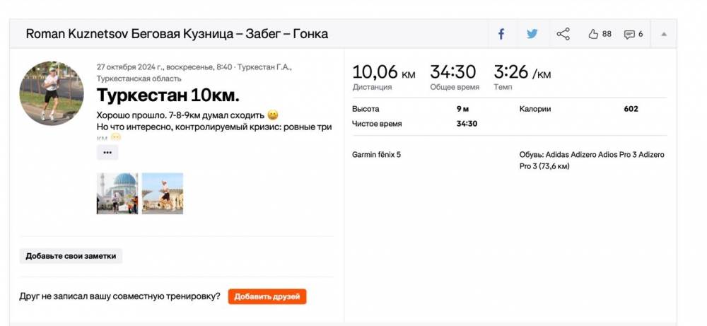
Task: Share the activity on Facebook
Action: [x=501, y=34]
